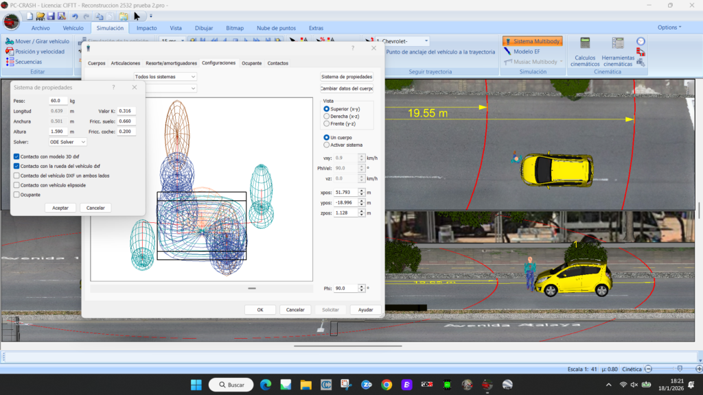Select the arrow pointer tool

(137, 16)
